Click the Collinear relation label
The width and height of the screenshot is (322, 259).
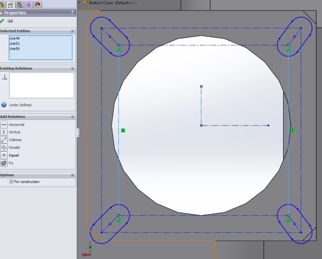click(x=15, y=140)
